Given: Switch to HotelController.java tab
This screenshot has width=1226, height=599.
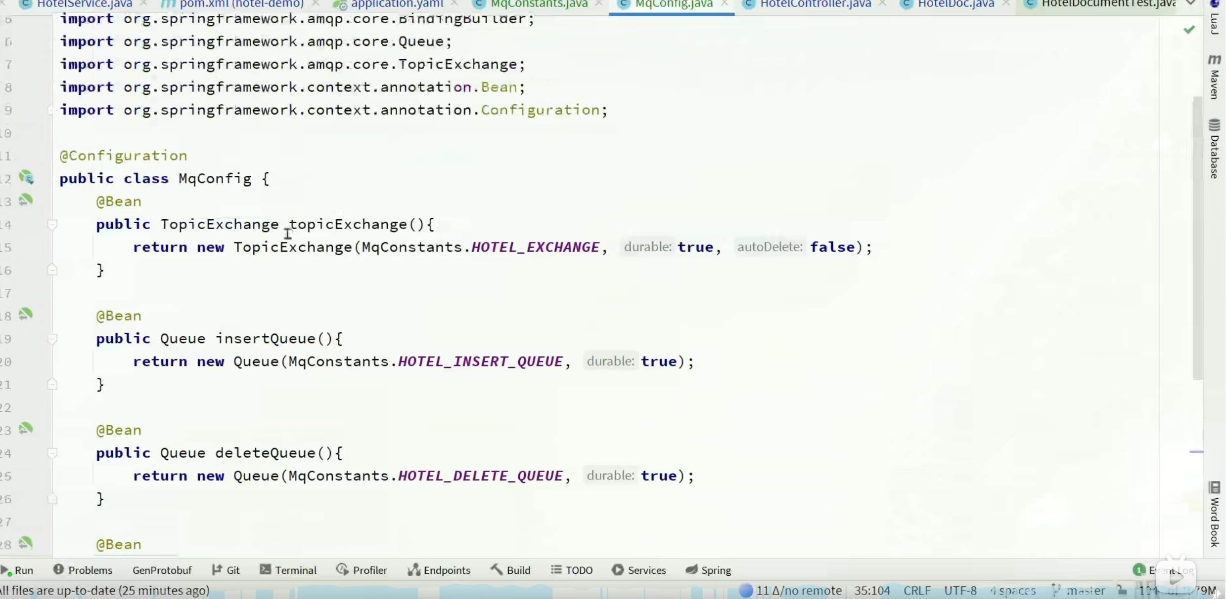Looking at the screenshot, I should tap(815, 4).
